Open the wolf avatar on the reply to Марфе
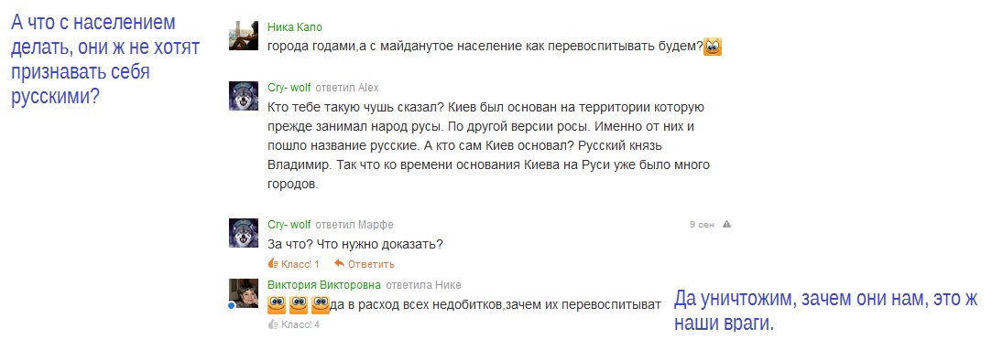 click(243, 233)
